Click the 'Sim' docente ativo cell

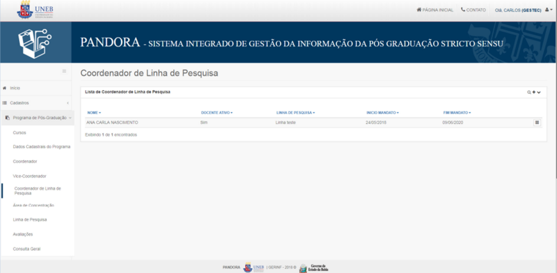tap(204, 123)
